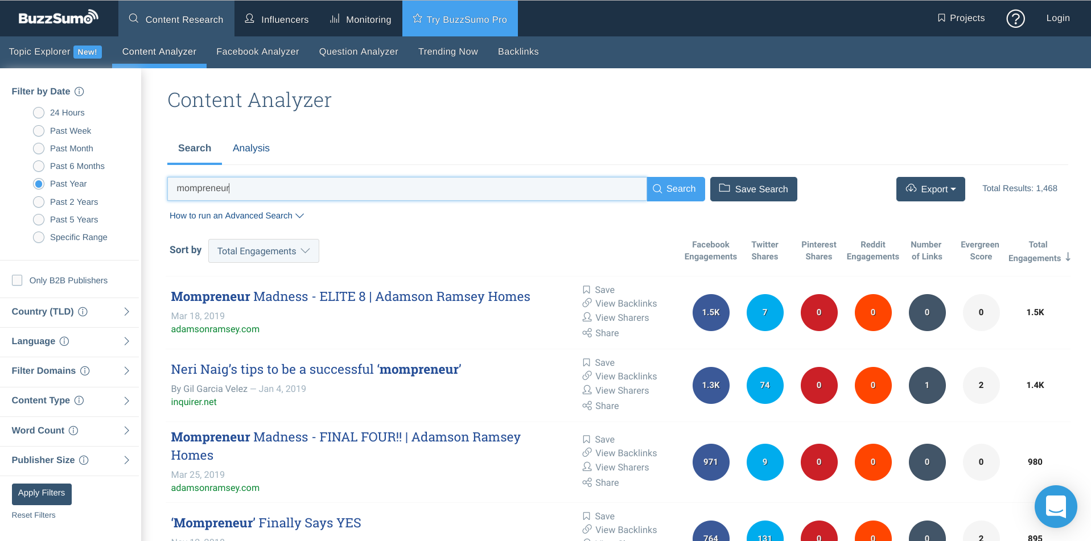Enable Only B2B Publishers checkbox

(17, 280)
